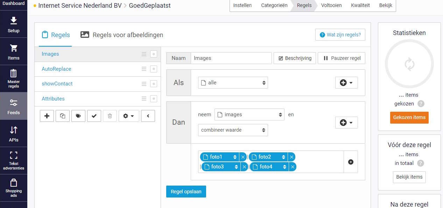The height and width of the screenshot is (208, 443).
Task: Click the Naam input field
Action: tap(231, 58)
